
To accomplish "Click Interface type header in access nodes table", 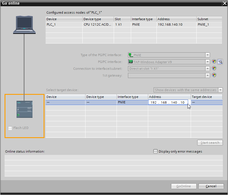I will click(144, 19).
